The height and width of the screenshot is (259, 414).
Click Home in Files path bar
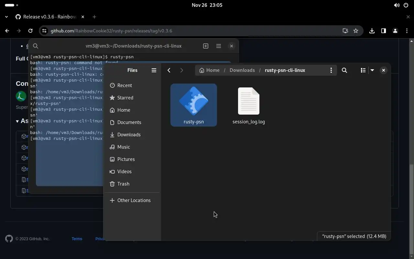coord(210,70)
